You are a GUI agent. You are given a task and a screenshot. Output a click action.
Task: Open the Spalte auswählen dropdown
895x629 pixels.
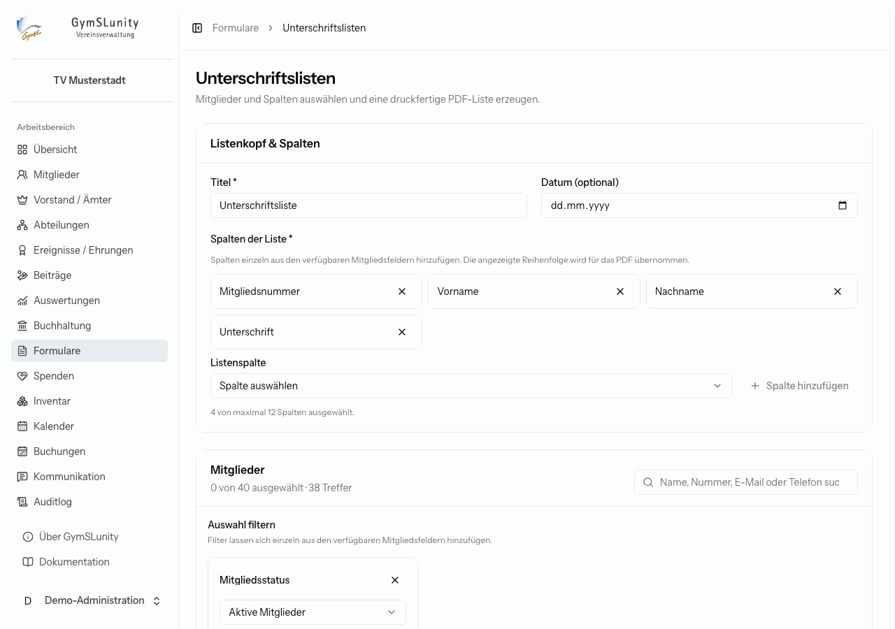(x=471, y=386)
